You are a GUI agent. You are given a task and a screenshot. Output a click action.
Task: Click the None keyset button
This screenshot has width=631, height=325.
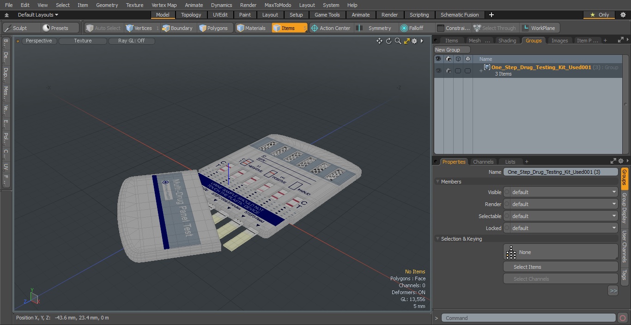(560, 252)
